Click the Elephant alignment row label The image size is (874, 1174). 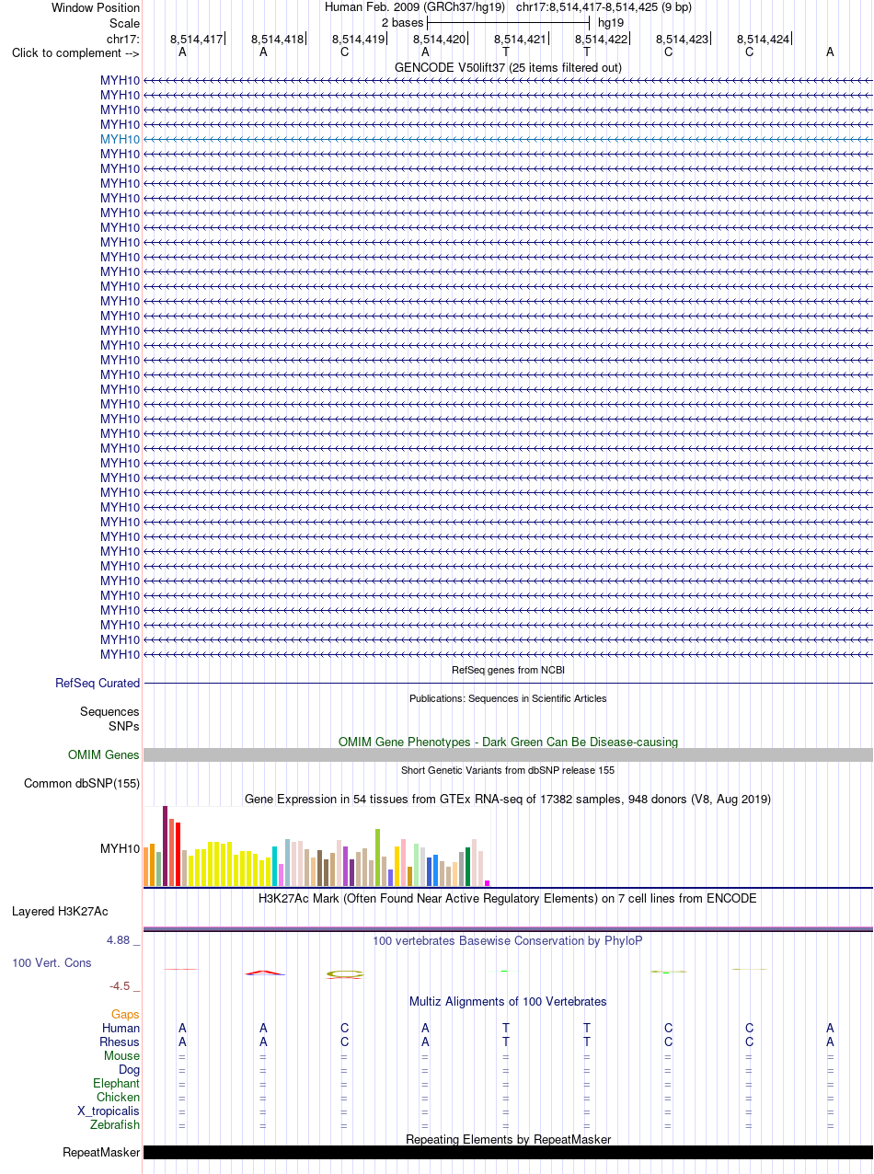(117, 1084)
